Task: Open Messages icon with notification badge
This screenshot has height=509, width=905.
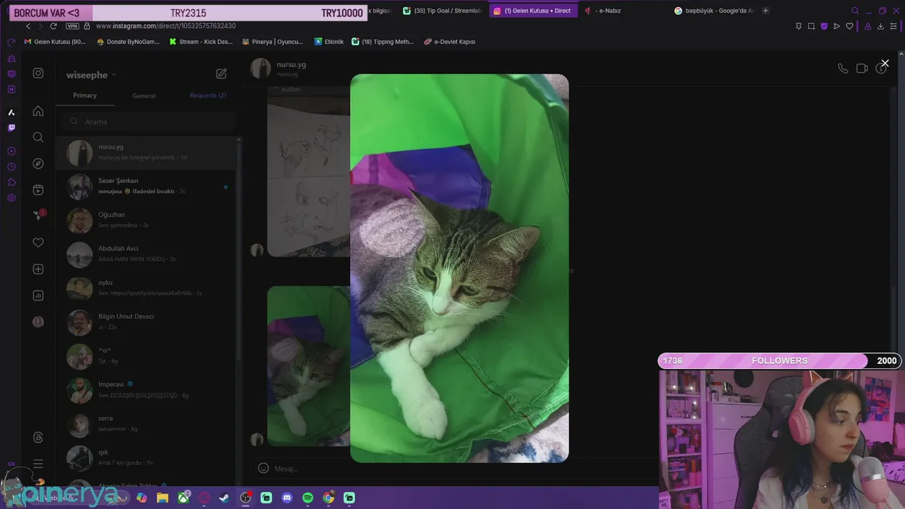Action: [38, 216]
